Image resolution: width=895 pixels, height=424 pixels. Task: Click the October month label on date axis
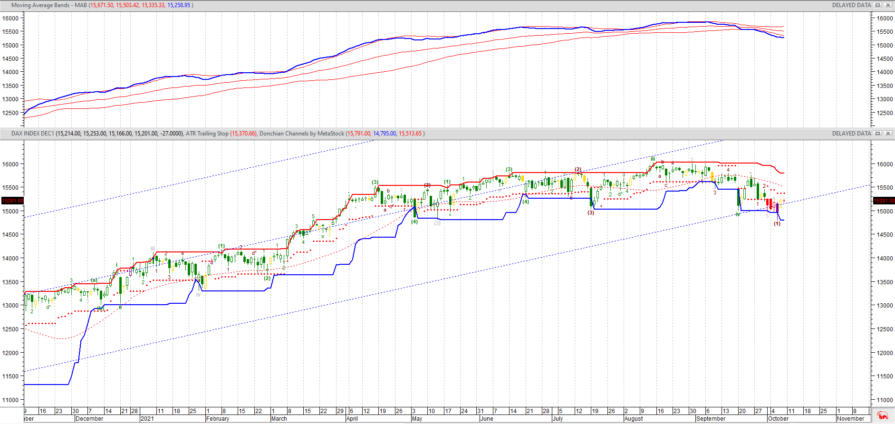[x=778, y=419]
